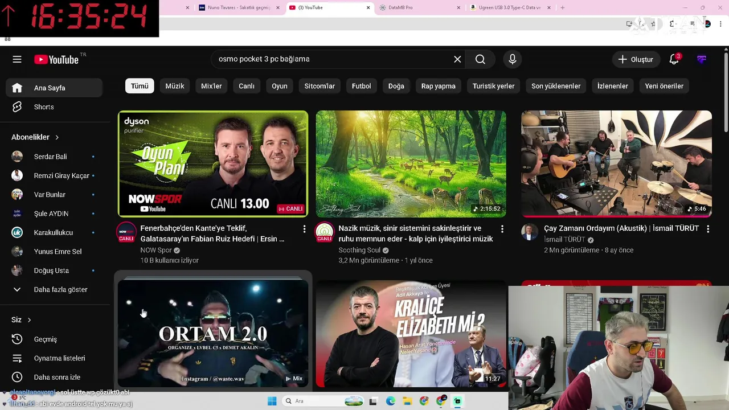Open the notifications bell
Screen dimensions: 729x410
point(674,59)
